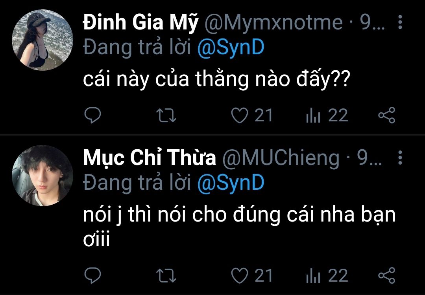This screenshot has height=295, width=425.
Task: Open more options for Đinh Gia Mỹ's tweet
Action: (400, 23)
